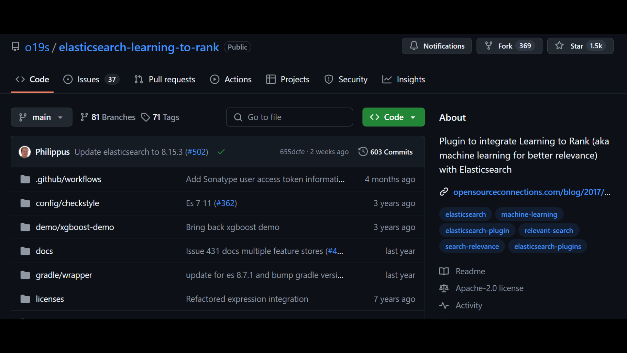
Task: Open the Security tab
Action: tap(346, 79)
